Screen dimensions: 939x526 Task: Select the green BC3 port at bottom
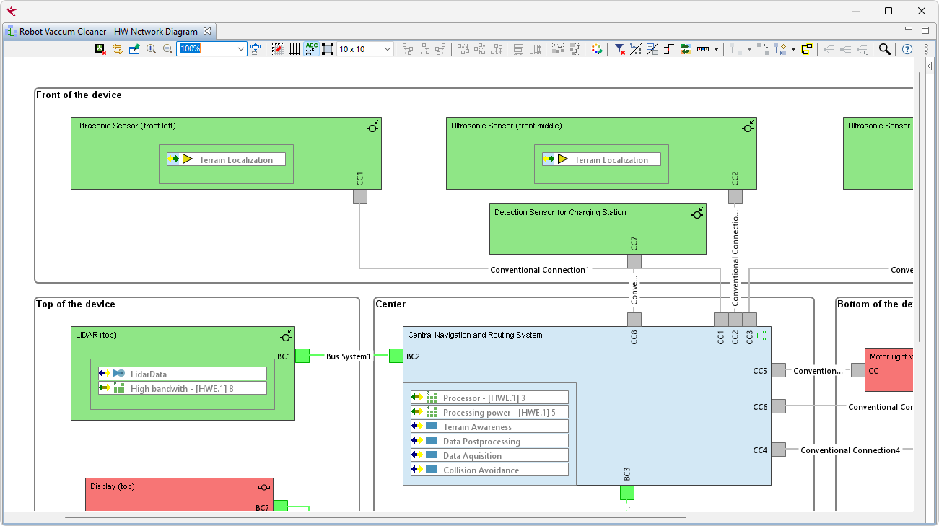point(627,493)
